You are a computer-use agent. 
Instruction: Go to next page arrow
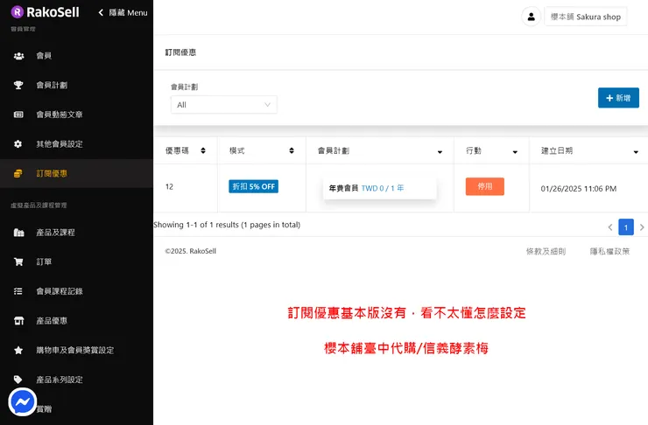tap(642, 227)
